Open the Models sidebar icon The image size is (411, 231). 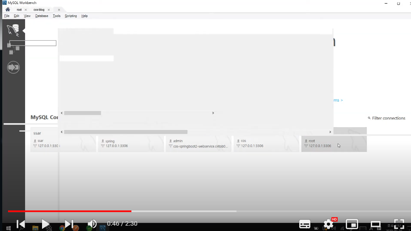pos(13,48)
